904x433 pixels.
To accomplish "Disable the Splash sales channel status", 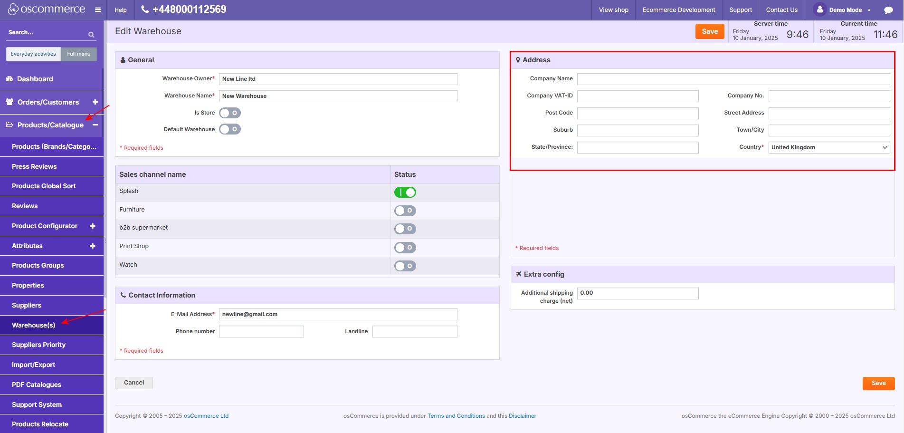I will pyautogui.click(x=405, y=192).
